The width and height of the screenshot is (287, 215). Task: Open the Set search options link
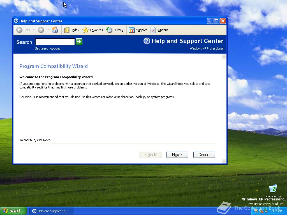point(48,48)
